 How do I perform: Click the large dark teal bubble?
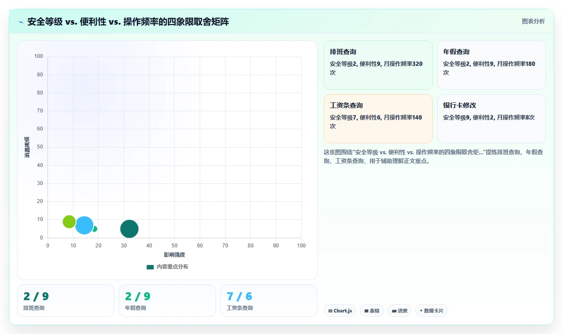coord(129,229)
